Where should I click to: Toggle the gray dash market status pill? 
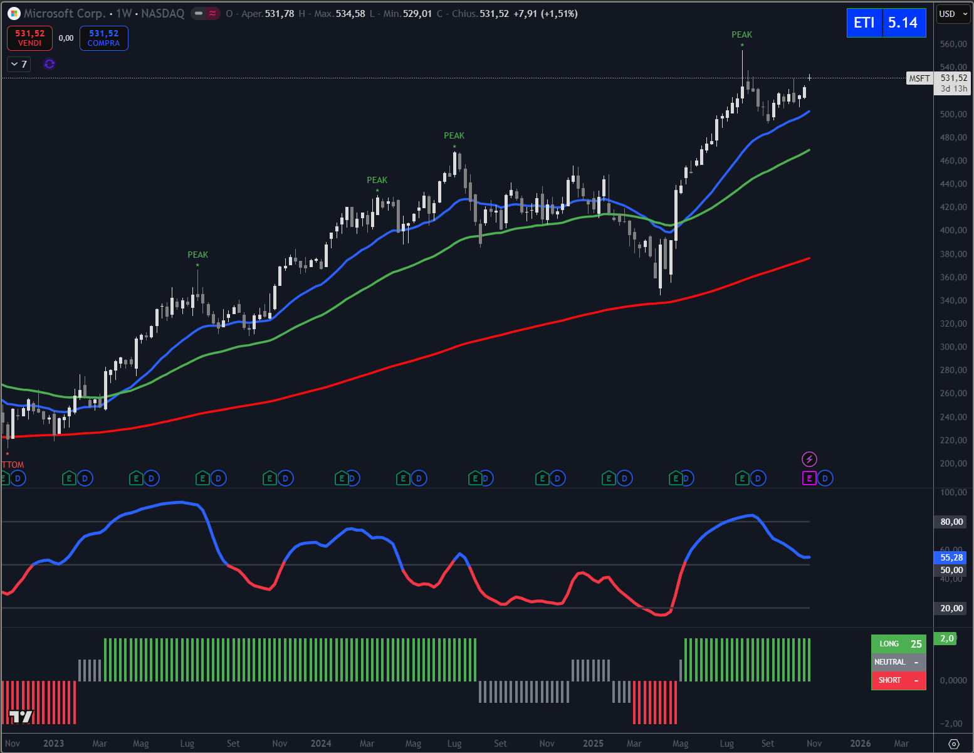[x=199, y=14]
